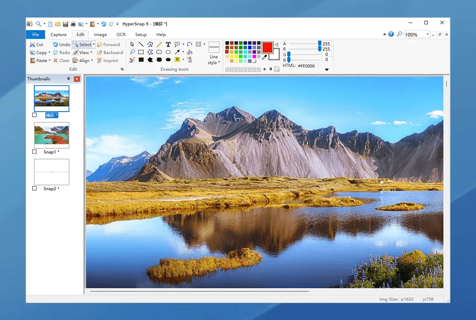Activate the Highlighter tool
The width and height of the screenshot is (476, 320).
[177, 59]
